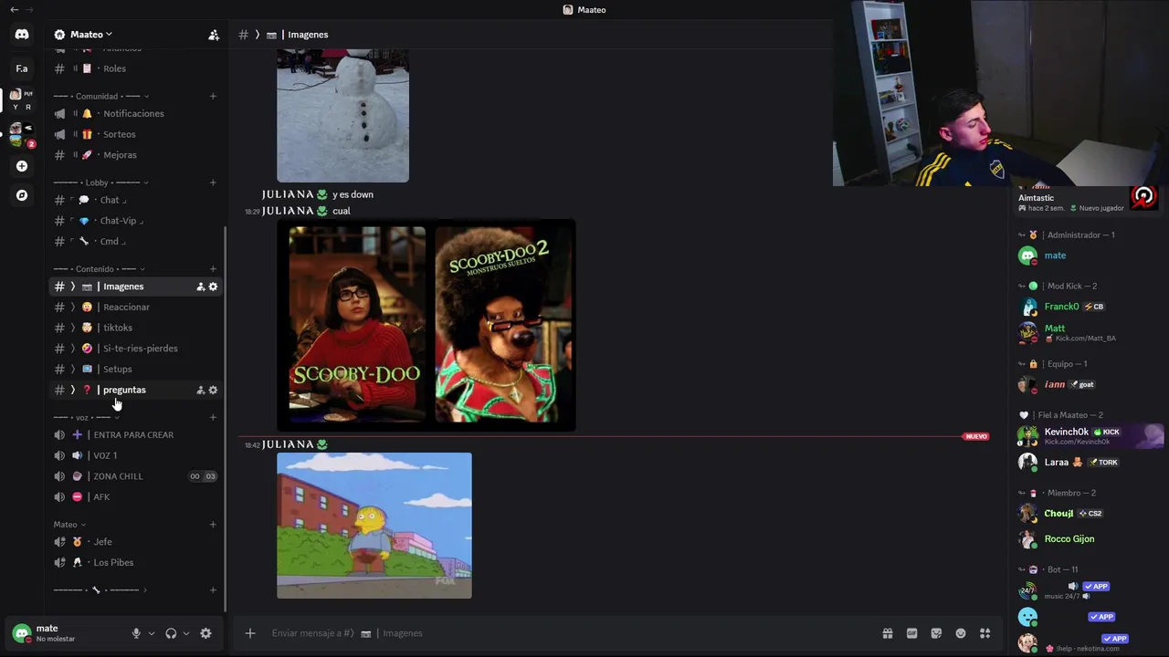This screenshot has width=1169, height=657.
Task: Join the AFK voice channel
Action: click(136, 497)
